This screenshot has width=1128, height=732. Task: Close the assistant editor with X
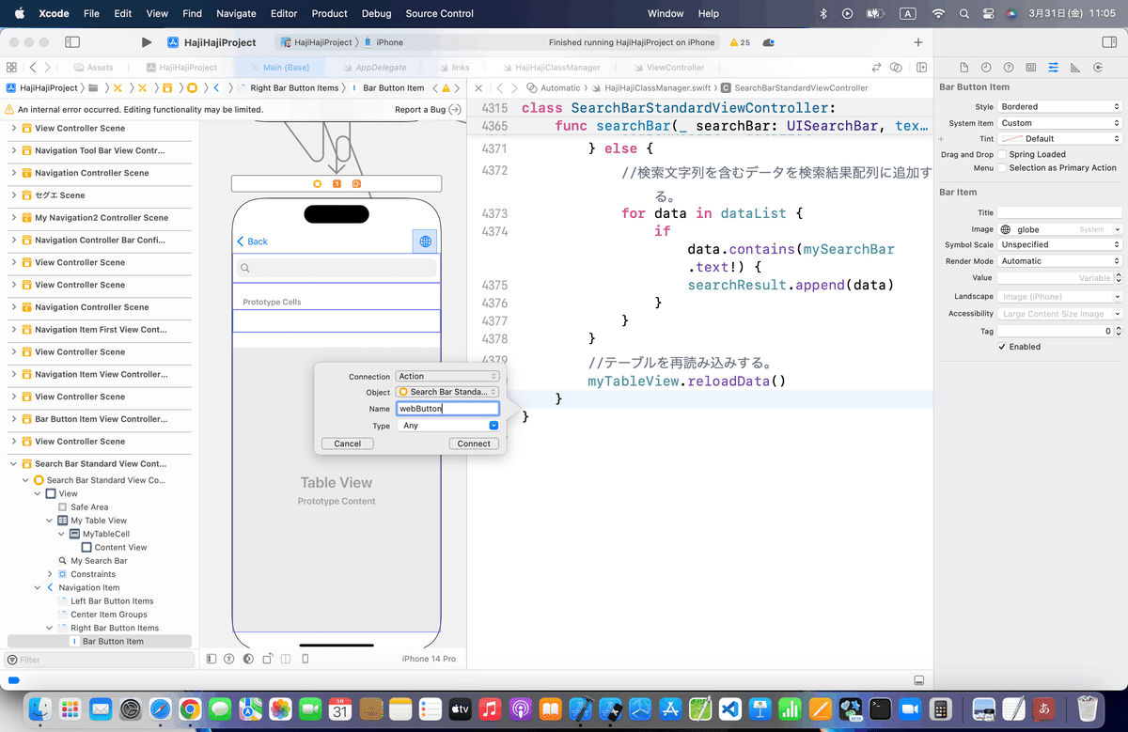pyautogui.click(x=478, y=87)
